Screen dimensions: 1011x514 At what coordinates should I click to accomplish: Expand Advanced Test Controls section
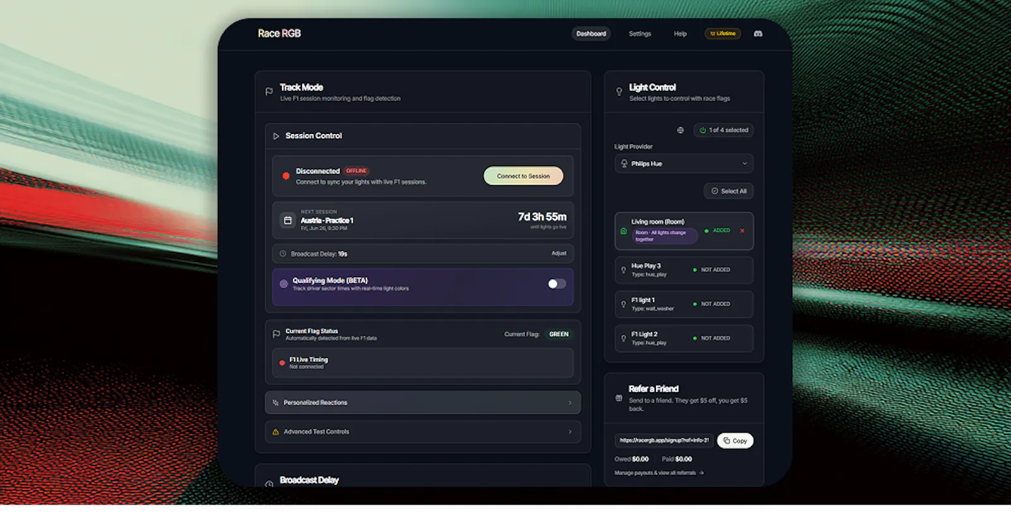(423, 432)
